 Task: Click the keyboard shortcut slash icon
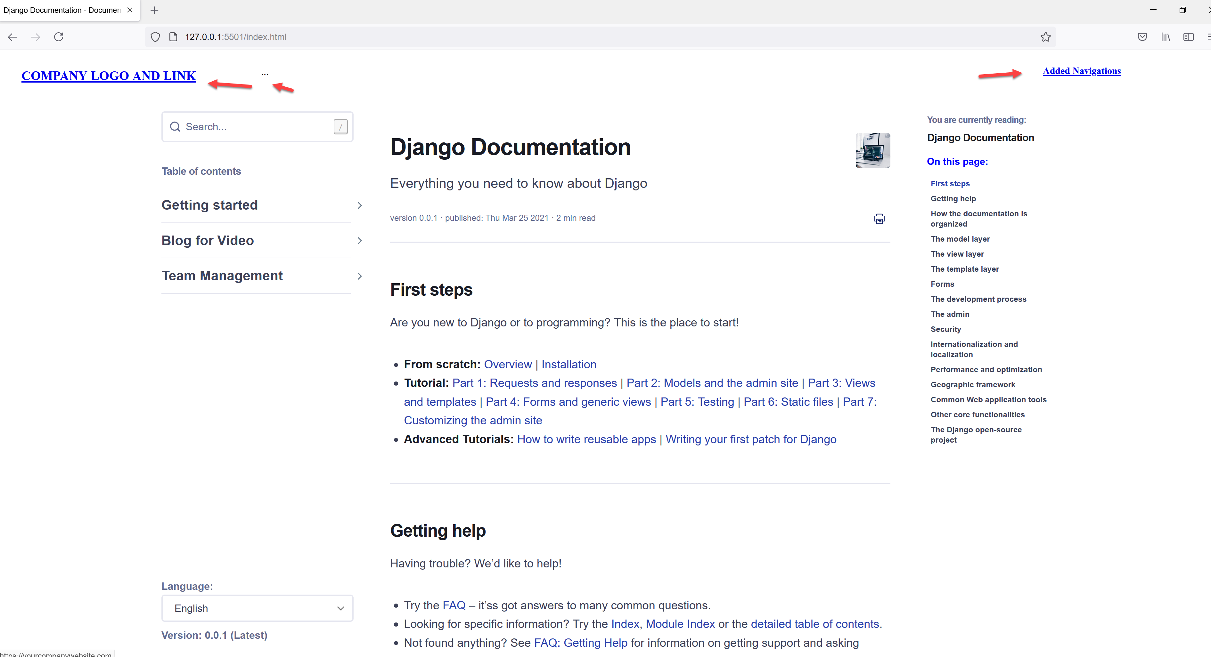[341, 127]
